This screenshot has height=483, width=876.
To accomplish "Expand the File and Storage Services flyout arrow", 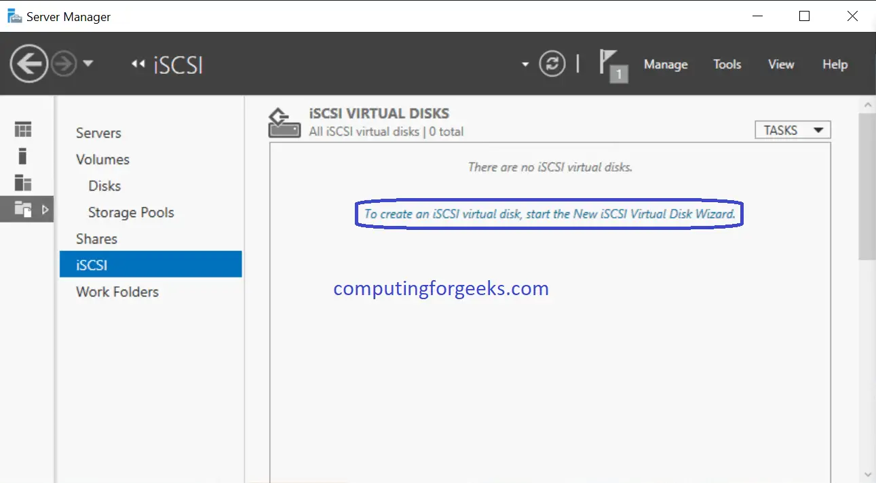I will [x=45, y=210].
